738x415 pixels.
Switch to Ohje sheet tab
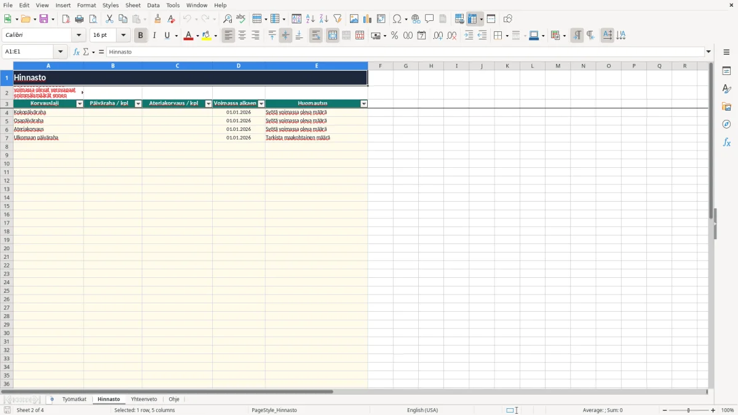(x=174, y=400)
